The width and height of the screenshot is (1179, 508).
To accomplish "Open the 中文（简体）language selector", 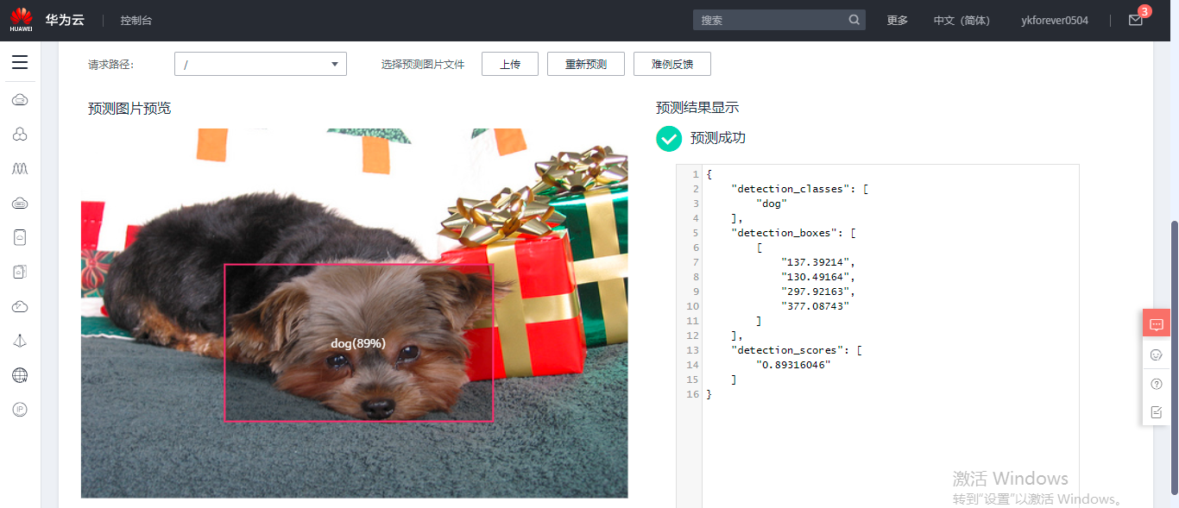I will click(x=961, y=19).
